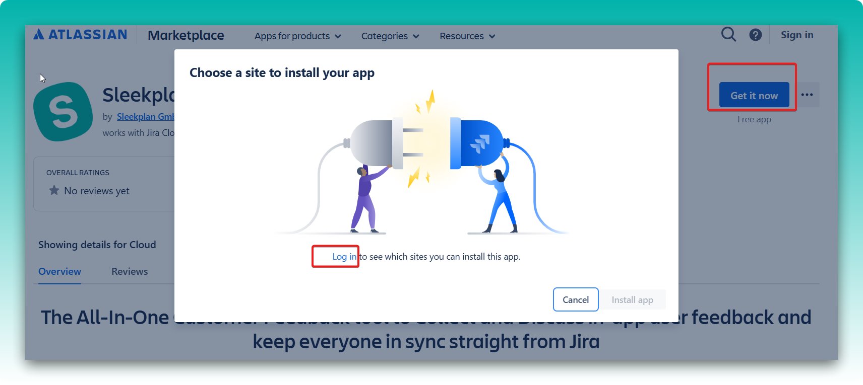Open the Sleekplan GmbH vendor link
The height and width of the screenshot is (385, 863).
pyautogui.click(x=146, y=116)
